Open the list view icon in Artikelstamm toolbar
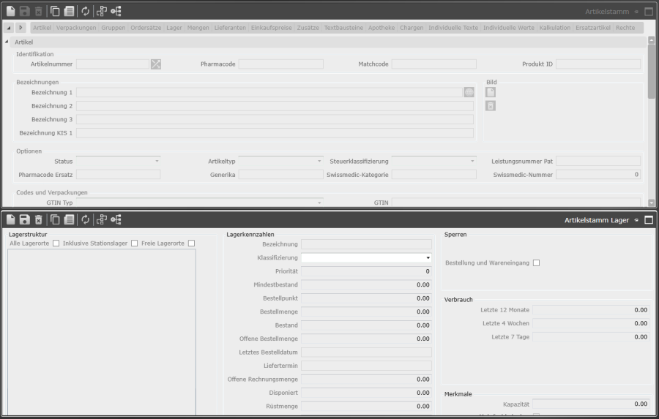 pyautogui.click(x=69, y=12)
